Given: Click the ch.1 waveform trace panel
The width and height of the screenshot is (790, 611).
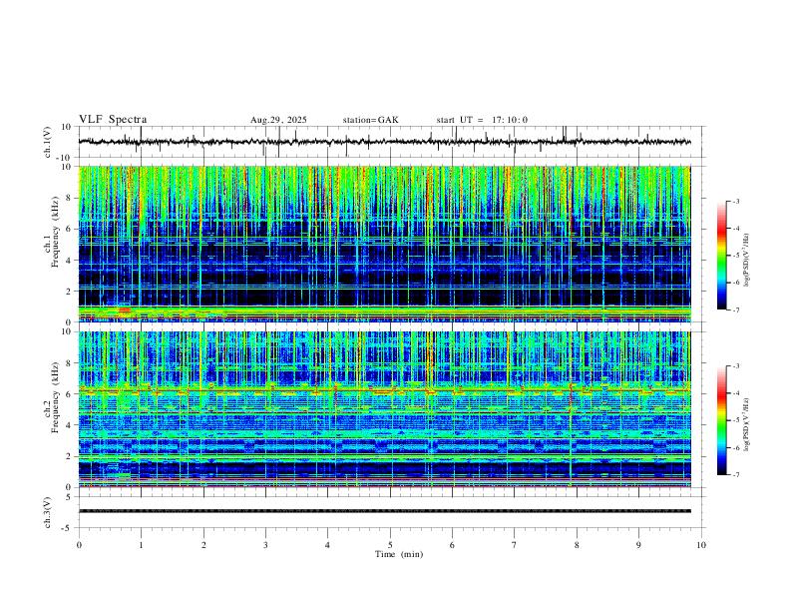Looking at the screenshot, I should (x=392, y=142).
